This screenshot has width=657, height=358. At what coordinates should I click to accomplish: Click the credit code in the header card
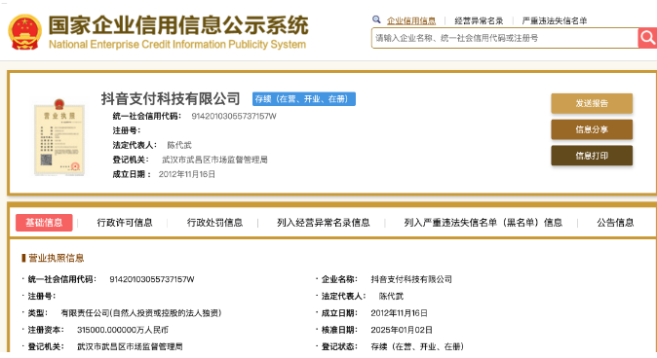coord(234,117)
